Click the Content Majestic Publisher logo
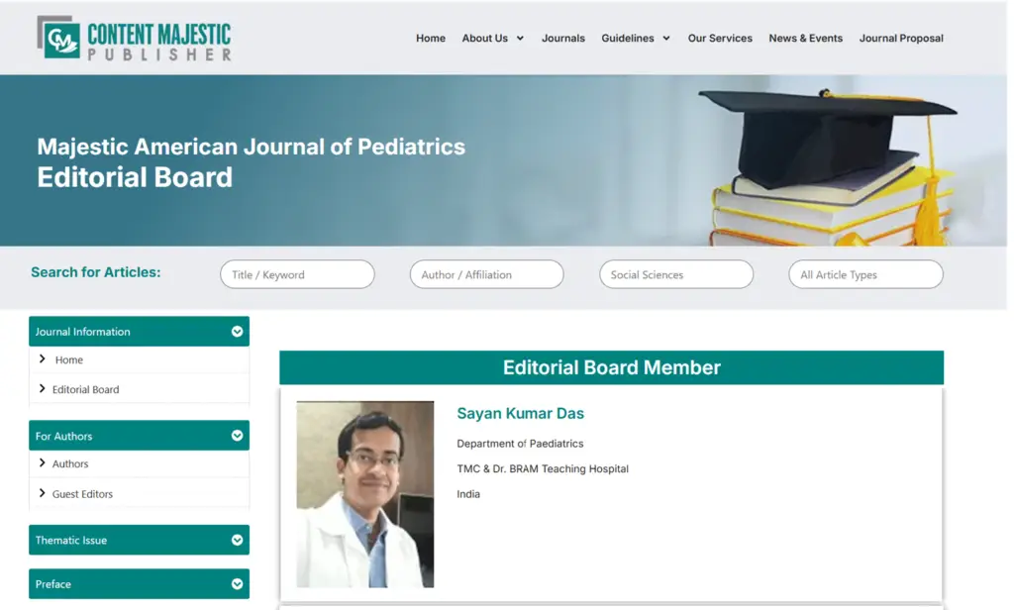 [x=134, y=39]
